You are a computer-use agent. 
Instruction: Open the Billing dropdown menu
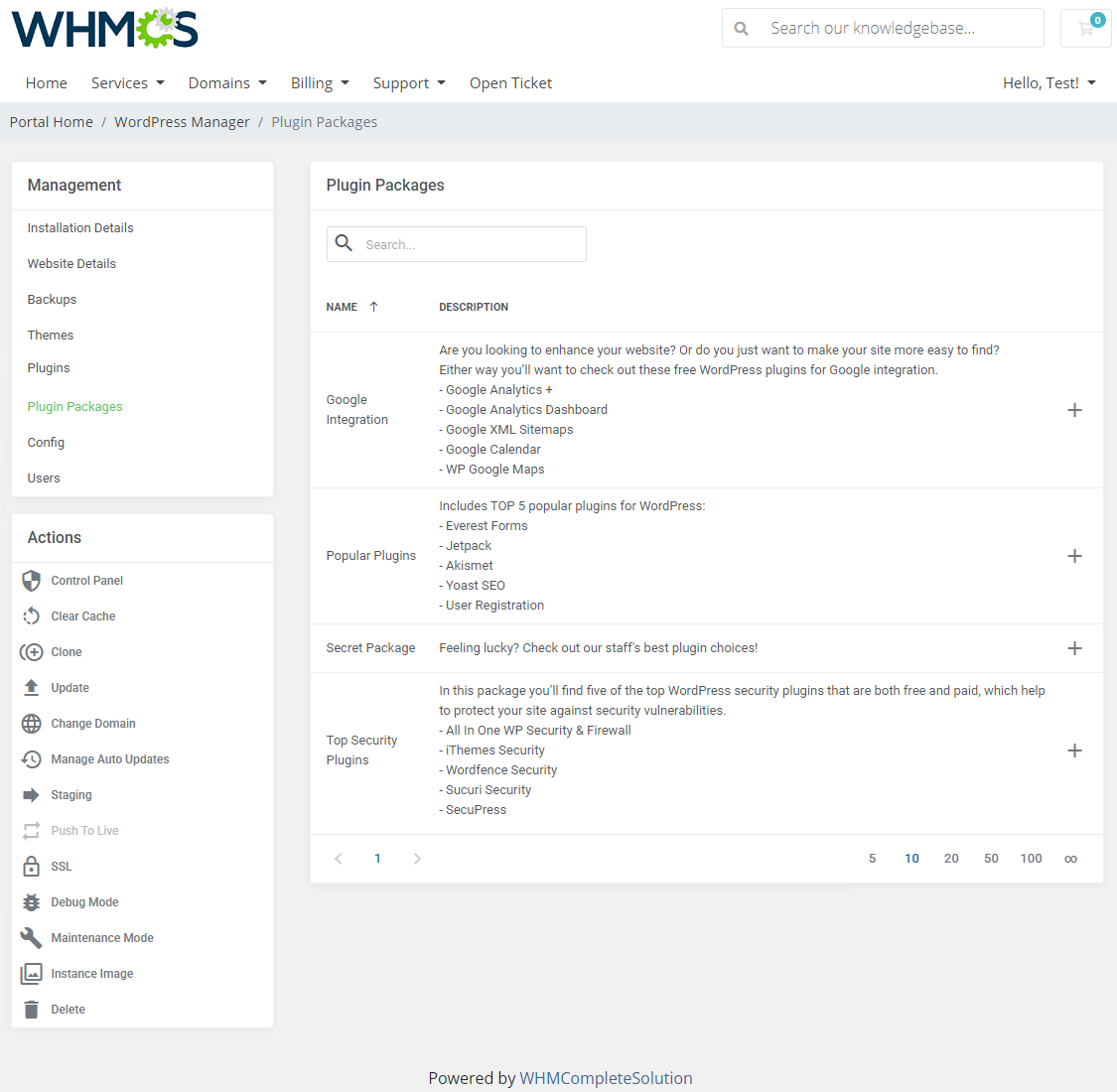coord(320,82)
